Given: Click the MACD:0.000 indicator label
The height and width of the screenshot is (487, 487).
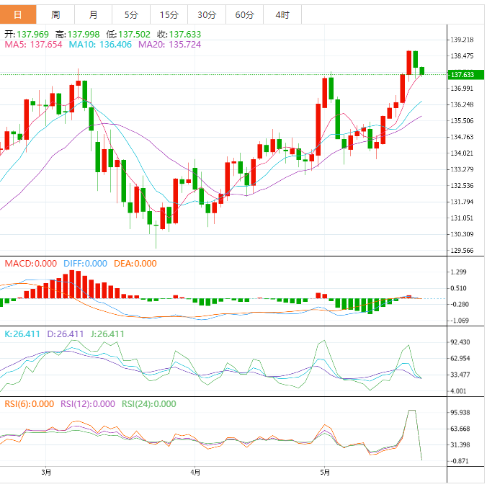Looking at the screenshot, I should 29,264.
